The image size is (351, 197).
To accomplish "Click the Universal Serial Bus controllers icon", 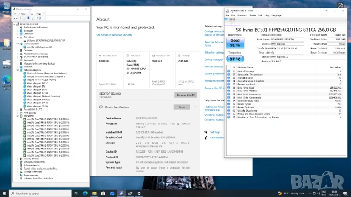I will pyautogui.click(x=21, y=178).
